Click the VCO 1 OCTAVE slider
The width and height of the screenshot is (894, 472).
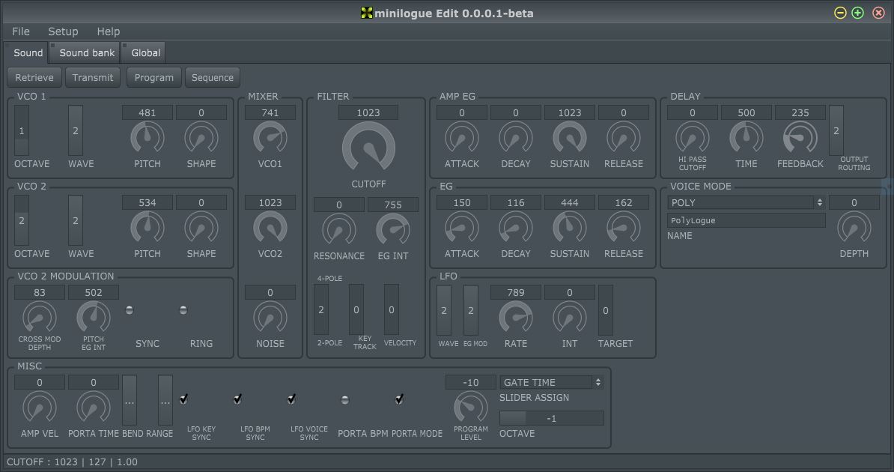point(22,130)
